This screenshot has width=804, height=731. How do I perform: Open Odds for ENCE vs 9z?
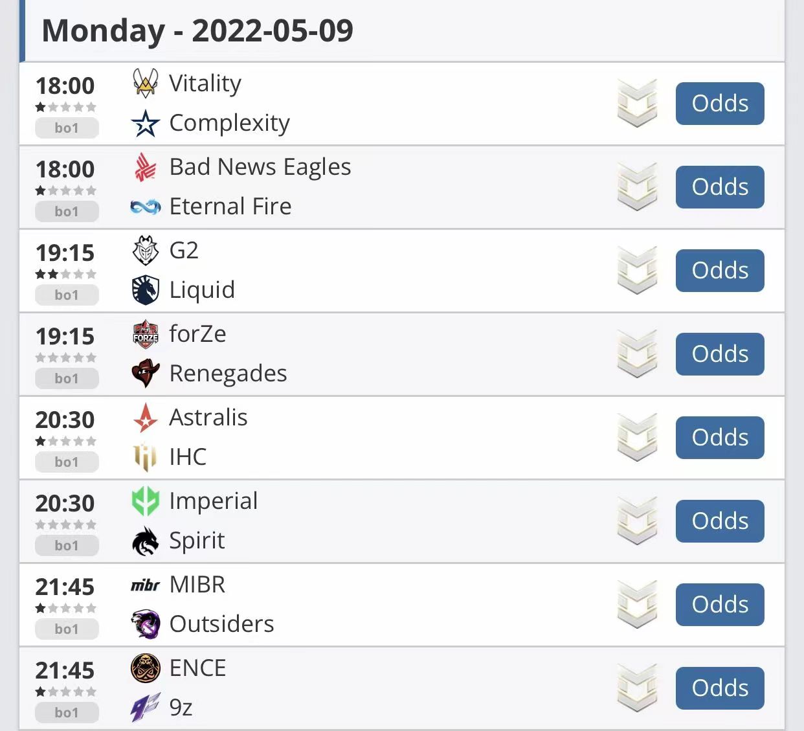[720, 688]
